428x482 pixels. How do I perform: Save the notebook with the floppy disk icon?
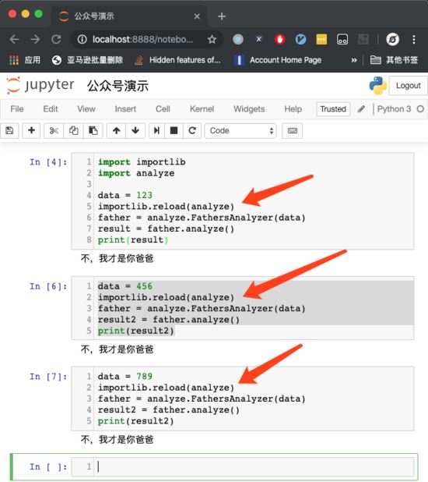pos(9,131)
